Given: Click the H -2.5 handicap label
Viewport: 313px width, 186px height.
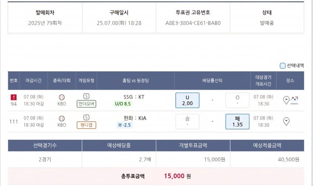Looking at the screenshot, I should click(124, 125).
